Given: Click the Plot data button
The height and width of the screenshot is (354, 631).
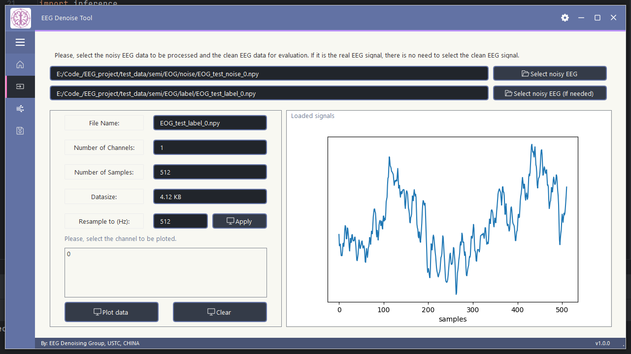Looking at the screenshot, I should (111, 312).
